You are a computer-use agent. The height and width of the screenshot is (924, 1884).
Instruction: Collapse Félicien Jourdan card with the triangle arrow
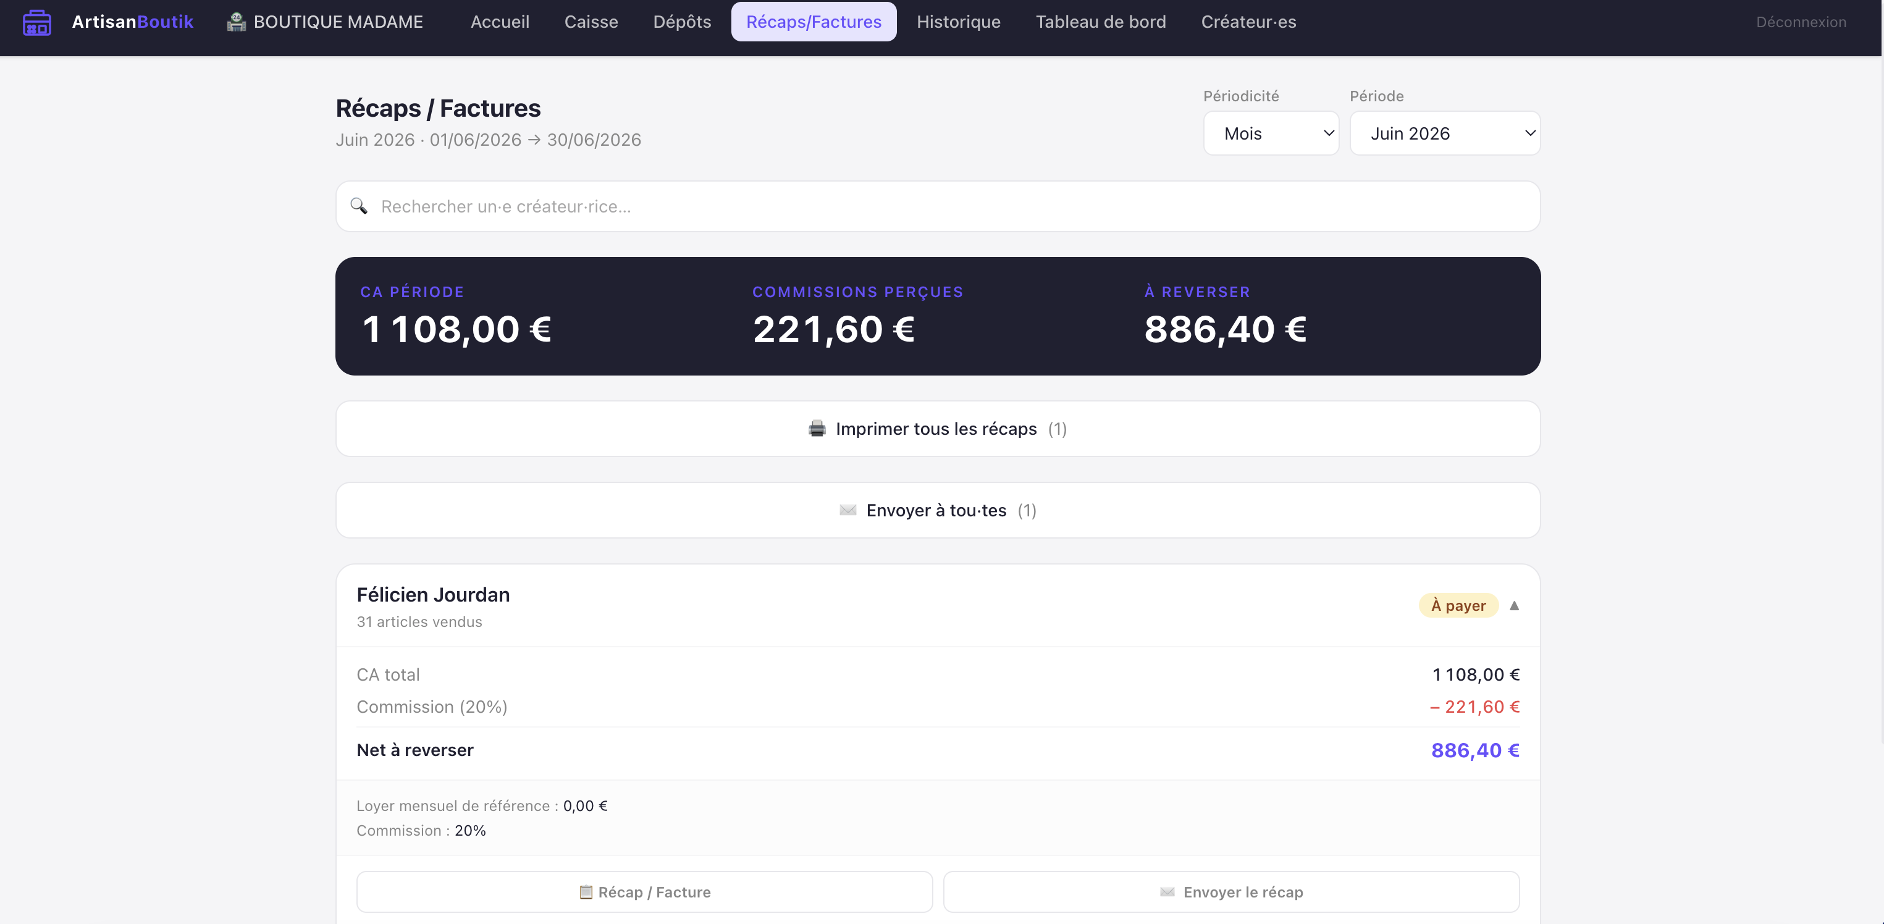click(x=1514, y=605)
